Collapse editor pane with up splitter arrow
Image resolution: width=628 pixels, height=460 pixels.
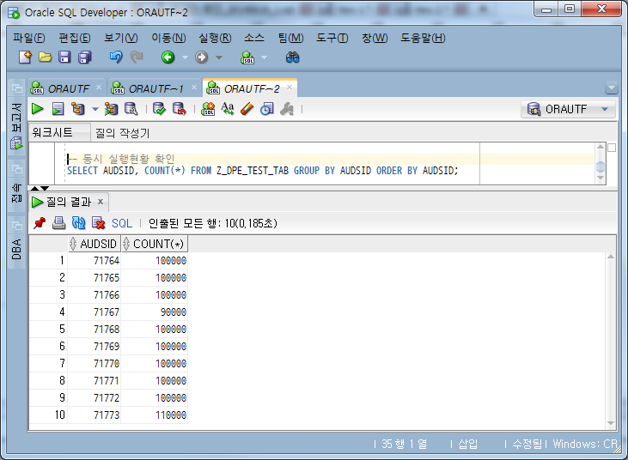coord(35,189)
